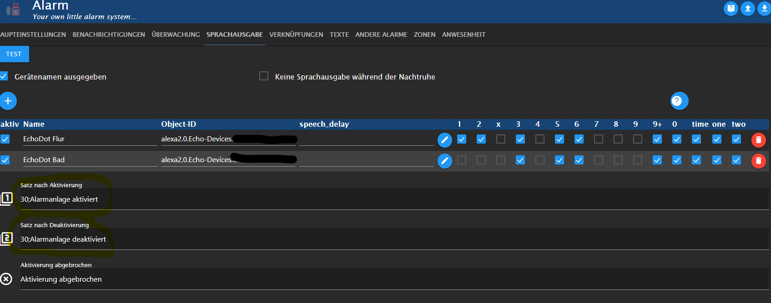Uncheck column 3 for EchoDot Bad
Screen dimensions: 771x303
520,160
